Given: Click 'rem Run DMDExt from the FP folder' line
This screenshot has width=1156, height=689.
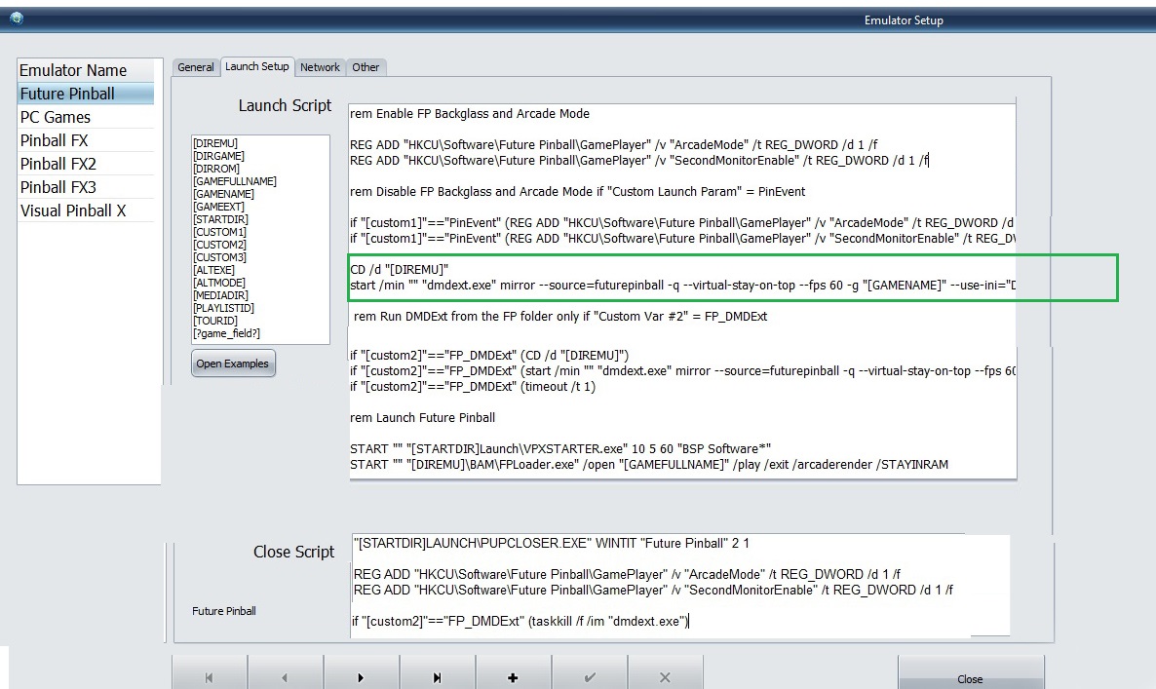Looking at the screenshot, I should pos(560,316).
